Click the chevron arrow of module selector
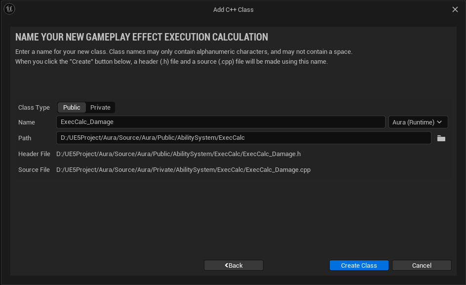 point(439,122)
